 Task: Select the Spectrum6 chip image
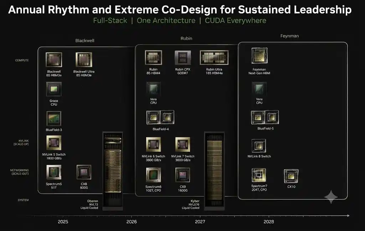[153, 175]
